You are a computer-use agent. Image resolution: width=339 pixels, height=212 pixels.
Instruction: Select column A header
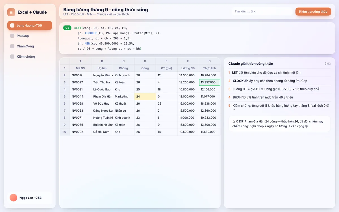[x=81, y=61]
